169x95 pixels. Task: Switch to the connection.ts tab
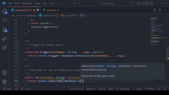tap(25, 10)
